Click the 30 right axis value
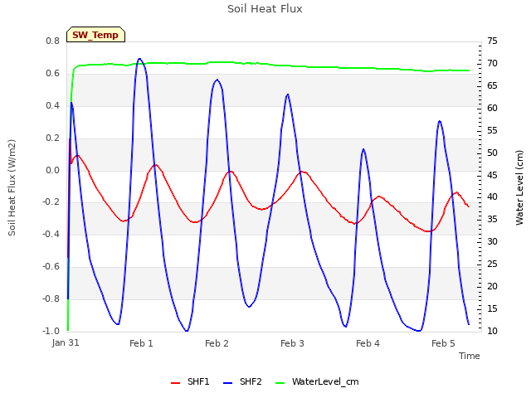Image resolution: width=531 pixels, height=398 pixels. (x=492, y=241)
